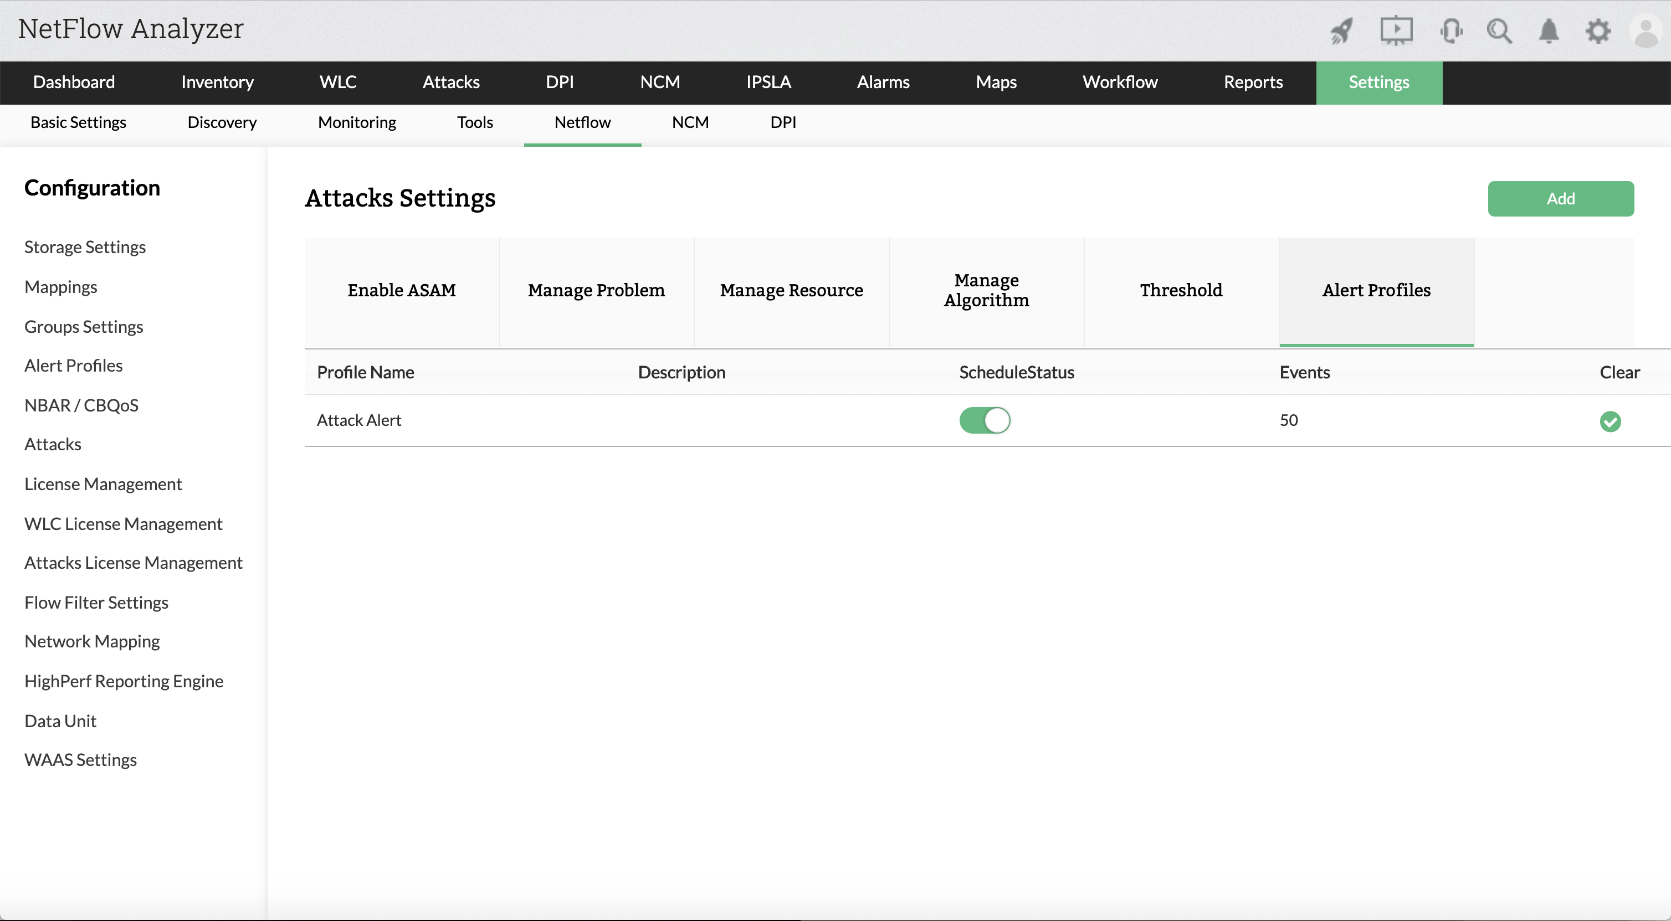Image resolution: width=1671 pixels, height=921 pixels.
Task: Open the Manage Algorithm tab
Action: coord(986,291)
